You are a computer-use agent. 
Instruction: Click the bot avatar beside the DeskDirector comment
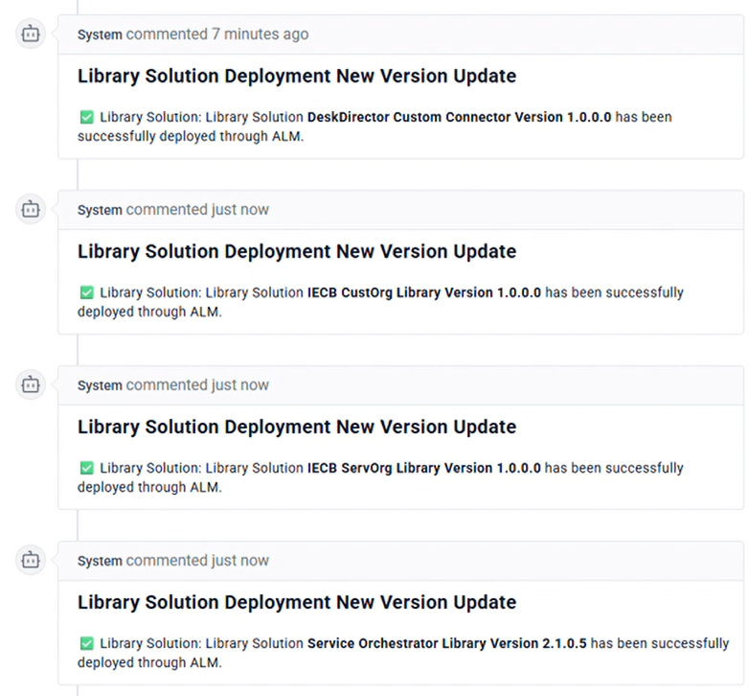tap(31, 35)
